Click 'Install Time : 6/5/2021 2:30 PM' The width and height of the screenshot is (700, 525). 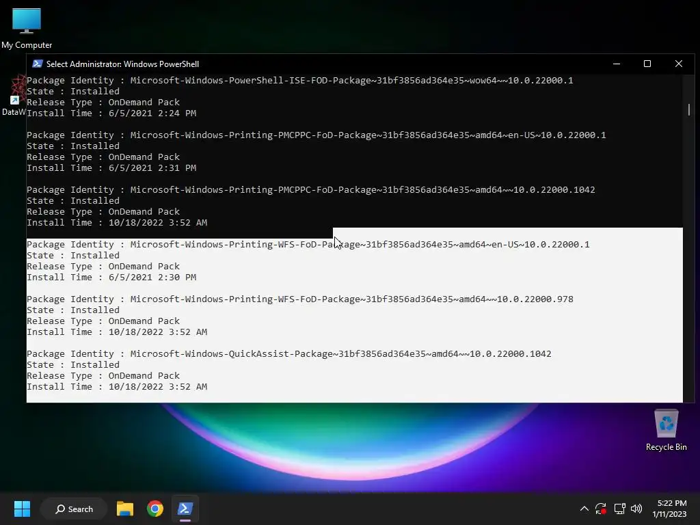(x=111, y=278)
